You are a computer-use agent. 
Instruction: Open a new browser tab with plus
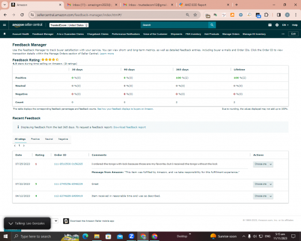pos(237,5)
